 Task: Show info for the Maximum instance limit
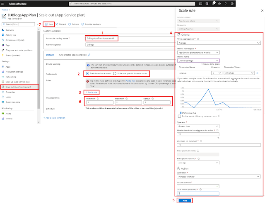[x=127, y=98]
